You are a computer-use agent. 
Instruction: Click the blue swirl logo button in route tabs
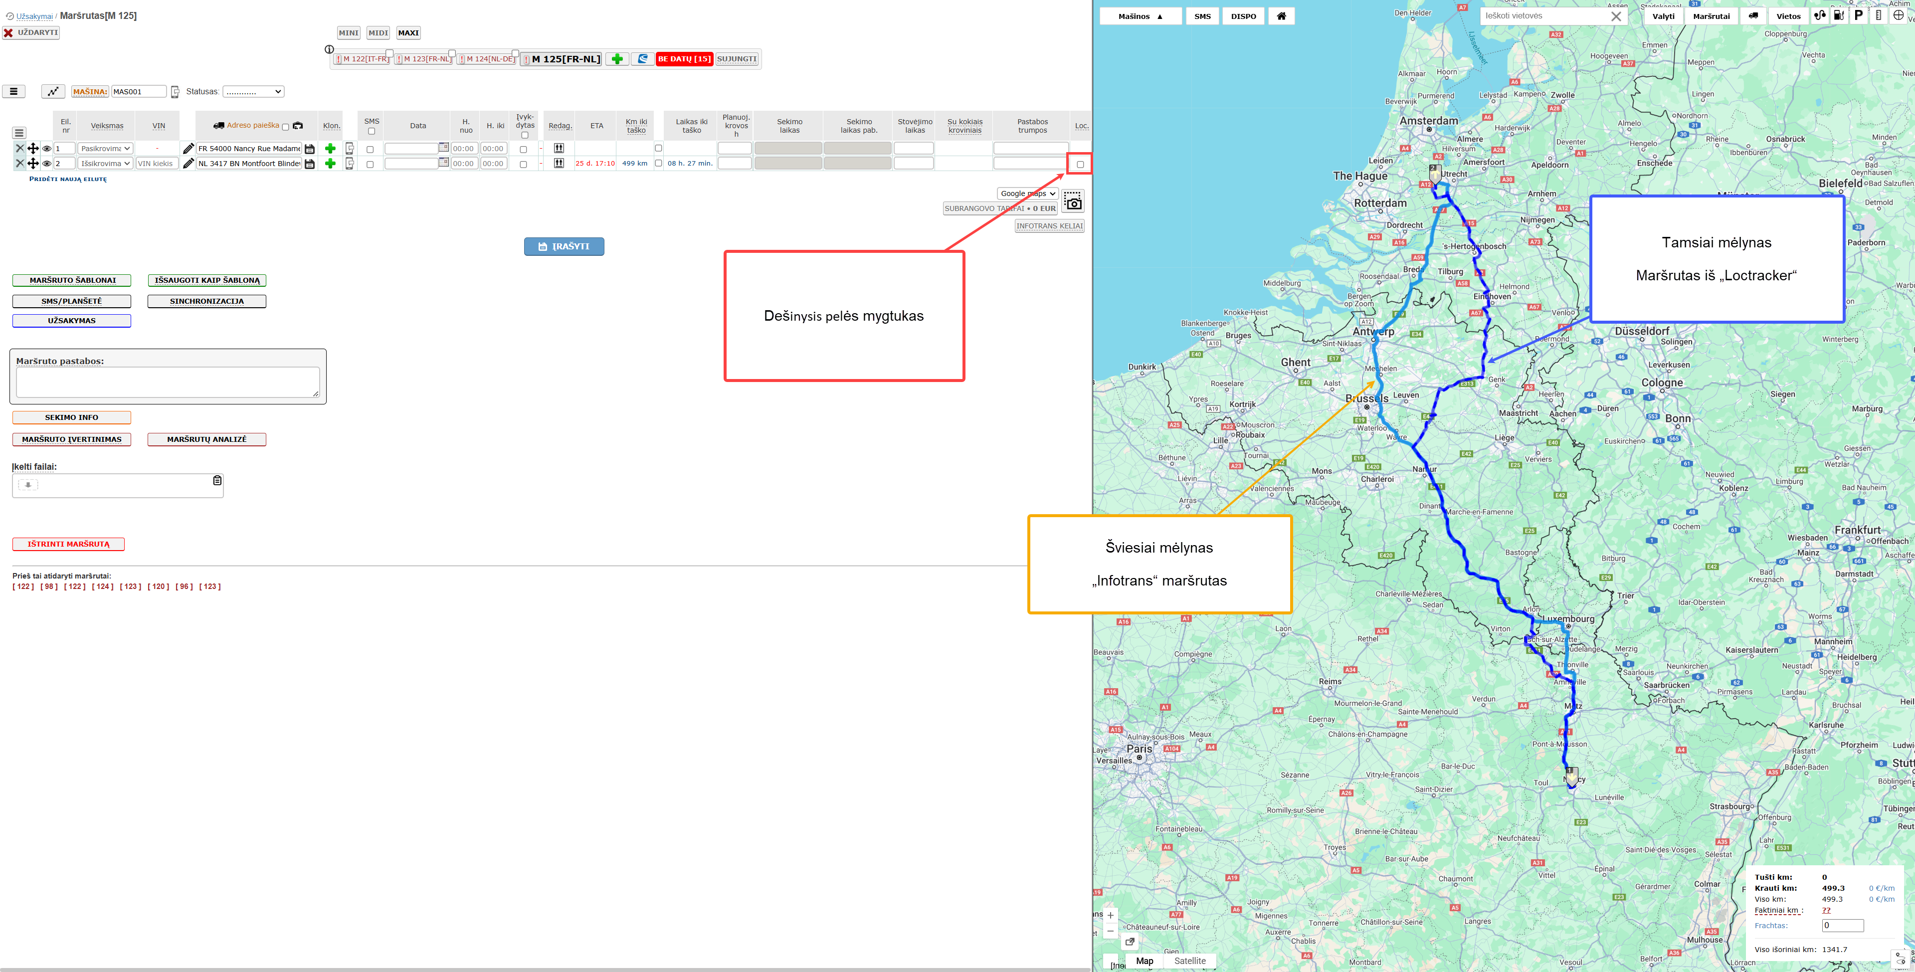click(x=643, y=59)
